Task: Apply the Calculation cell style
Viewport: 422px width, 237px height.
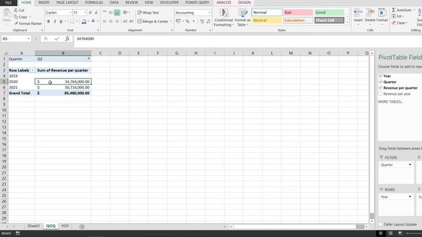Action: coord(298,20)
